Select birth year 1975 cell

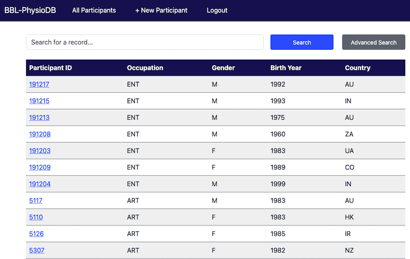pos(277,118)
